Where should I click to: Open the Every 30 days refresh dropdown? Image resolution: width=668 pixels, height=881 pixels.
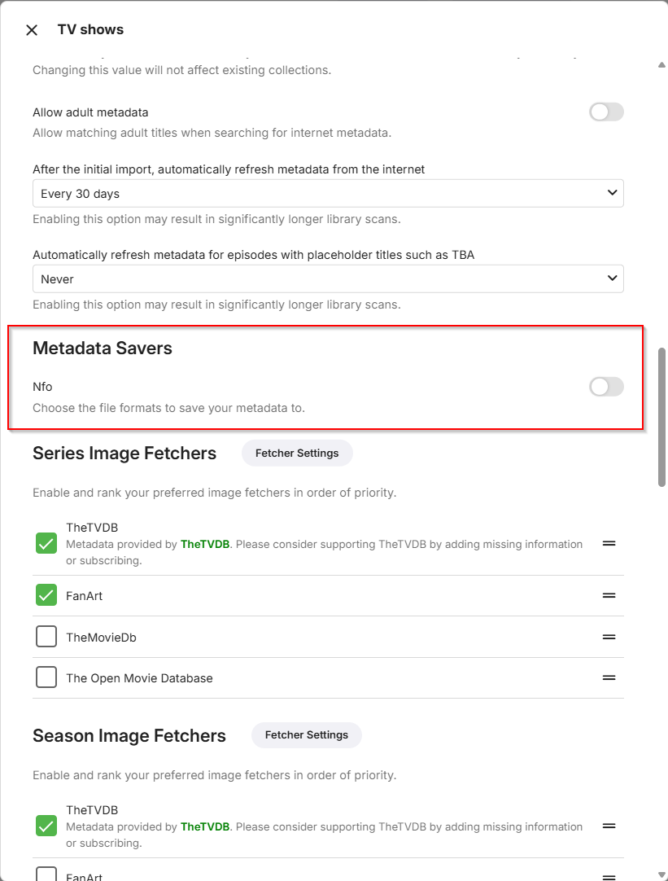point(328,194)
